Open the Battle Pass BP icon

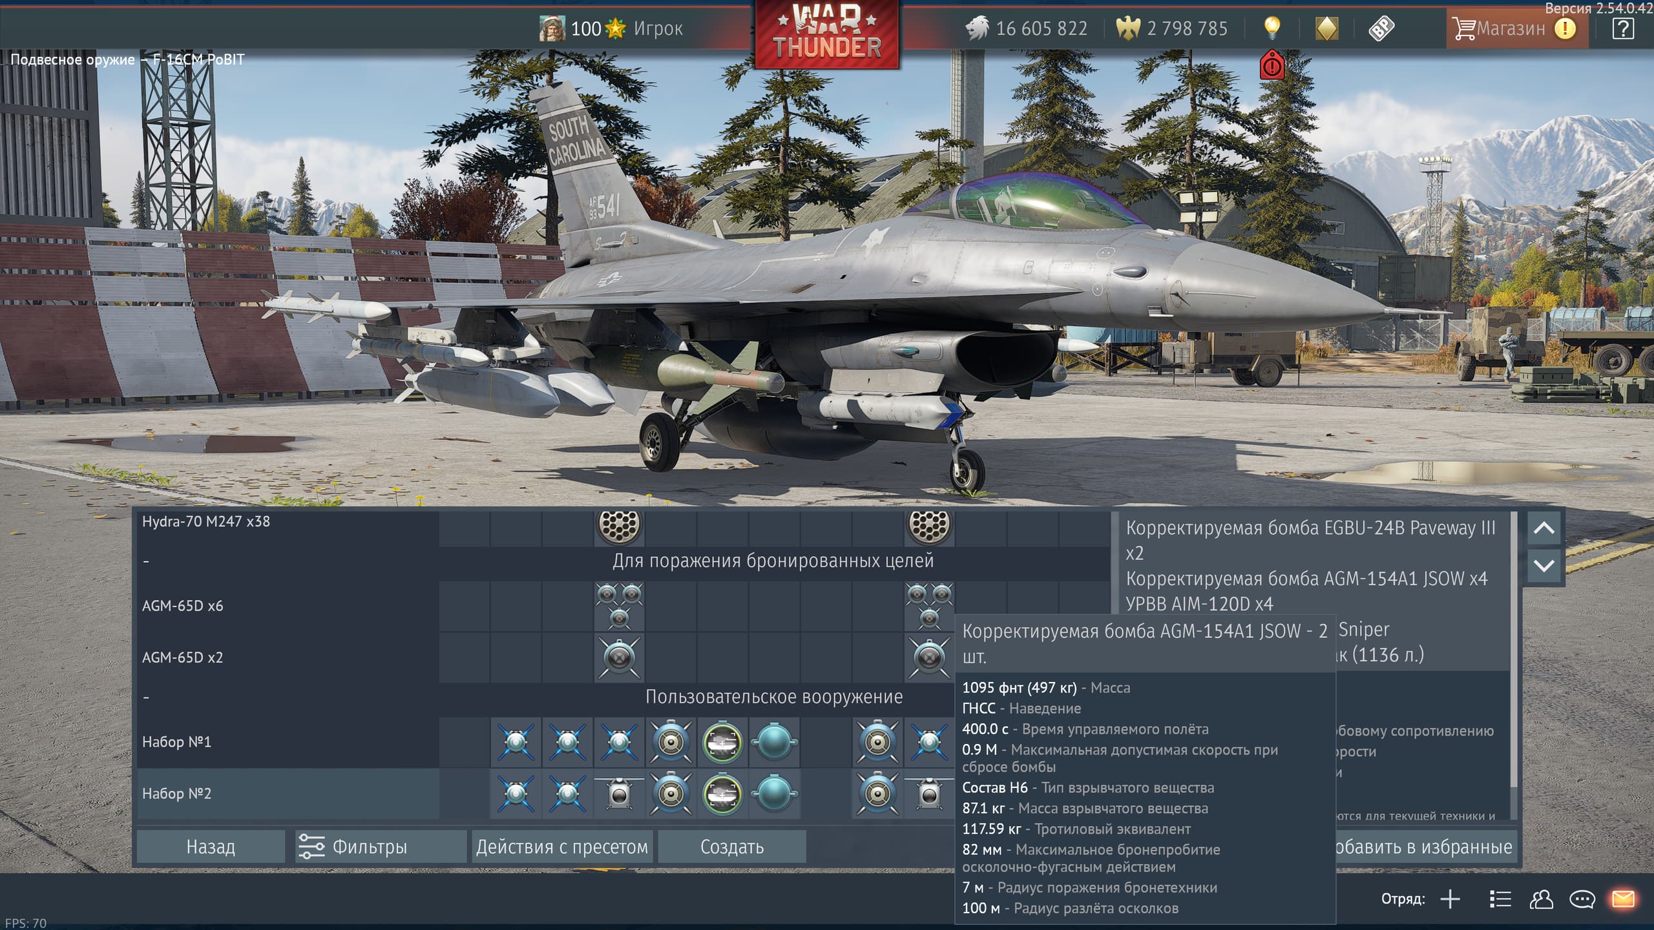click(x=1381, y=28)
